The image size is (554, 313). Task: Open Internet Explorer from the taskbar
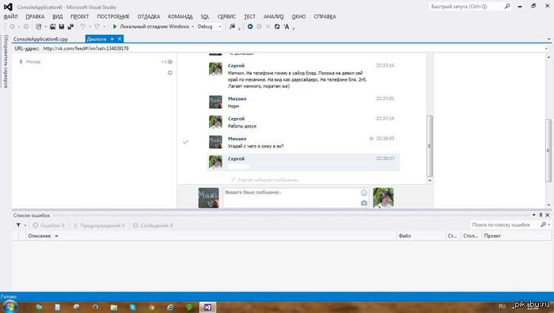[x=170, y=307]
